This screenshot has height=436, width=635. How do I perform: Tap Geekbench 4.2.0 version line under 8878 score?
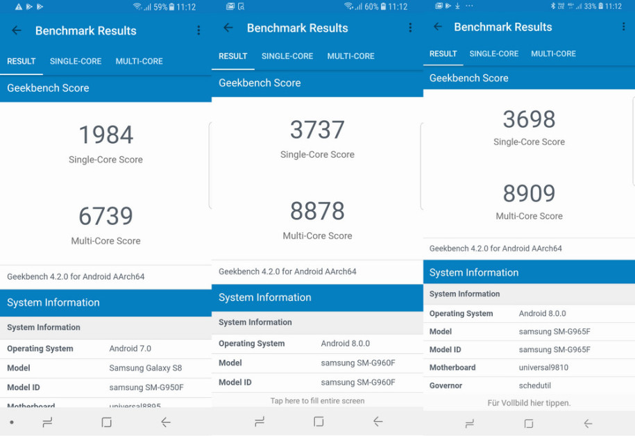tap(287, 271)
